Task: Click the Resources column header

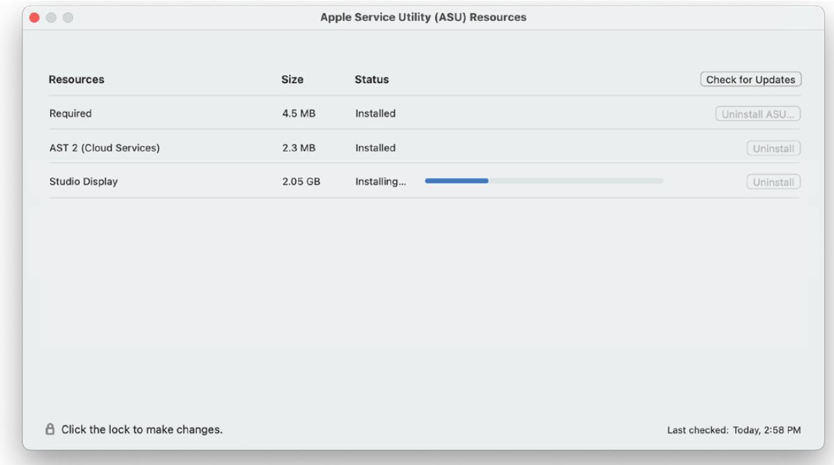Action: pyautogui.click(x=77, y=79)
